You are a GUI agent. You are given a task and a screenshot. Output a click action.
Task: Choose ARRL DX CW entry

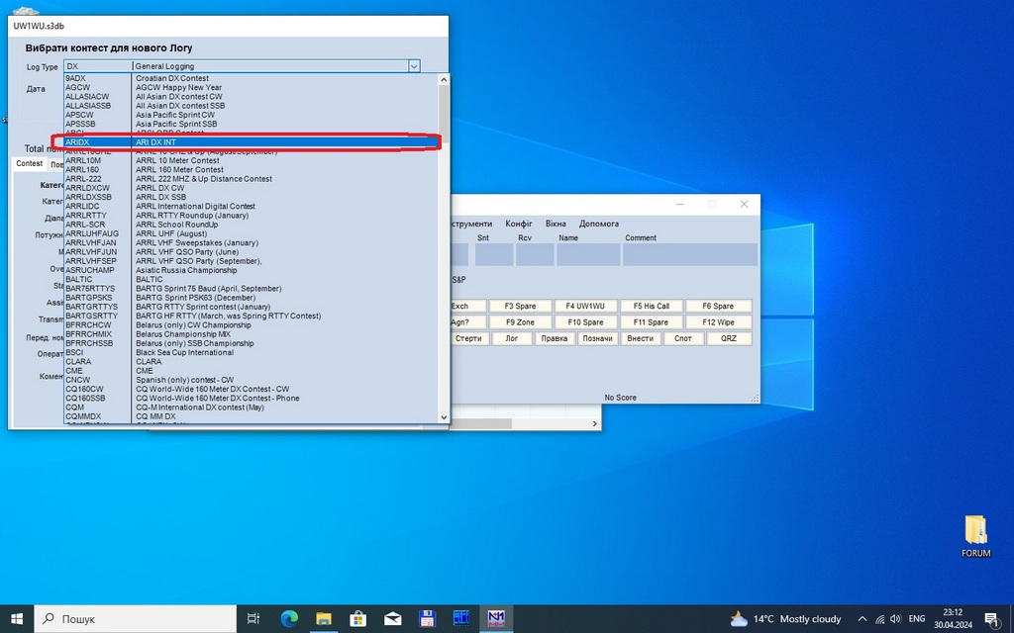coord(252,188)
